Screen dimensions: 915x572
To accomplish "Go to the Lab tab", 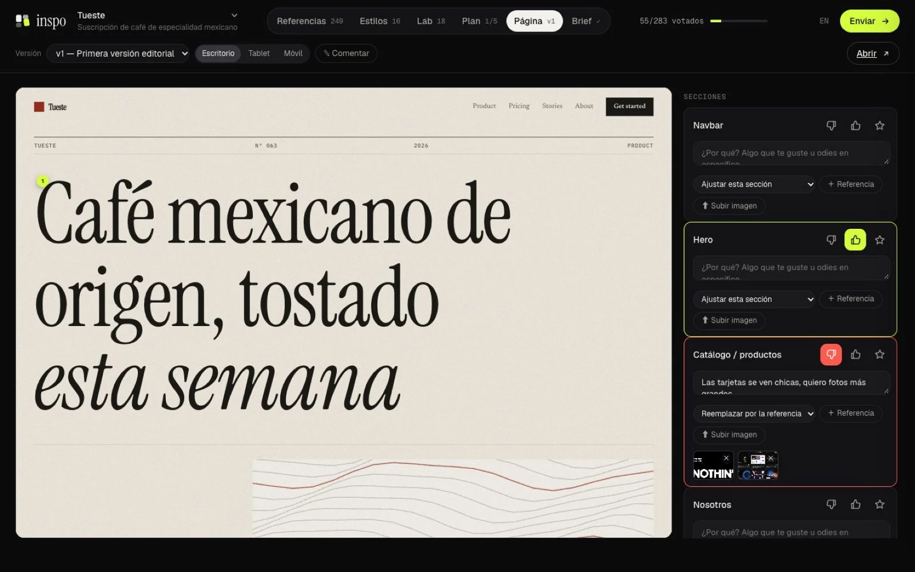I will tap(431, 21).
